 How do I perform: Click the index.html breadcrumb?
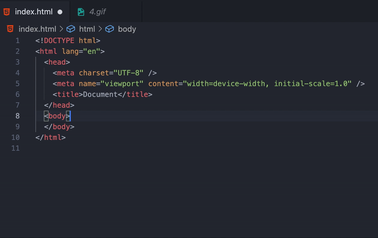tap(37, 29)
